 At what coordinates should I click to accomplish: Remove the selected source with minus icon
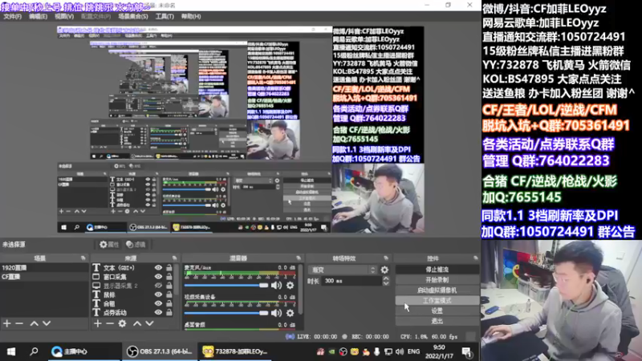tap(110, 323)
